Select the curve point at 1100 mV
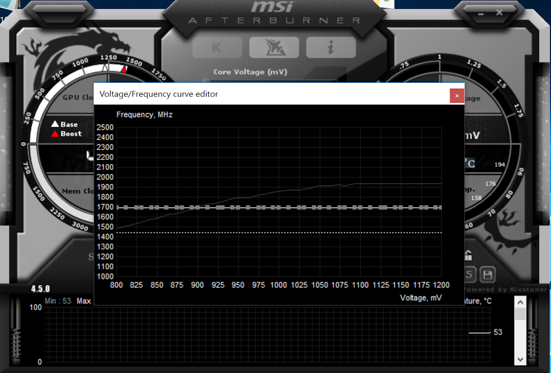The height and width of the screenshot is (373, 551). click(x=360, y=208)
